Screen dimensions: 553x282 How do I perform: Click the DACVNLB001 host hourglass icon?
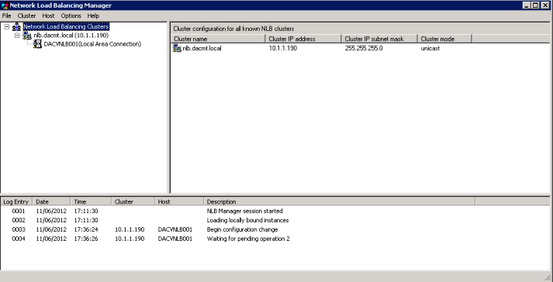tap(37, 44)
